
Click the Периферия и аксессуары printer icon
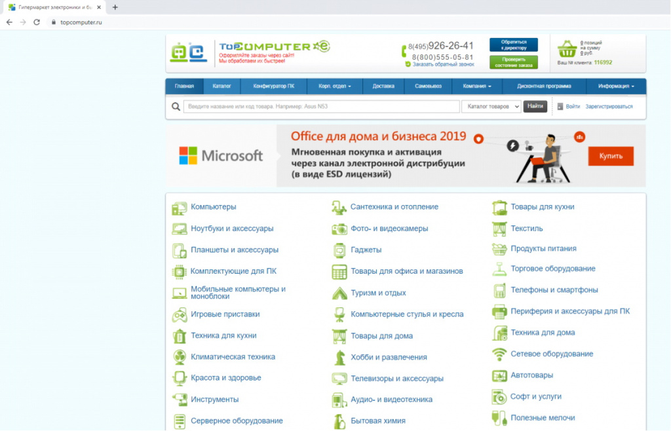coord(499,312)
